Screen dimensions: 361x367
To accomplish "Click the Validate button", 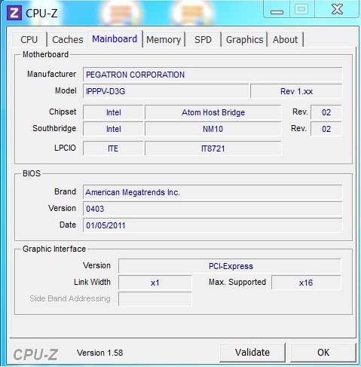I will [x=252, y=353].
